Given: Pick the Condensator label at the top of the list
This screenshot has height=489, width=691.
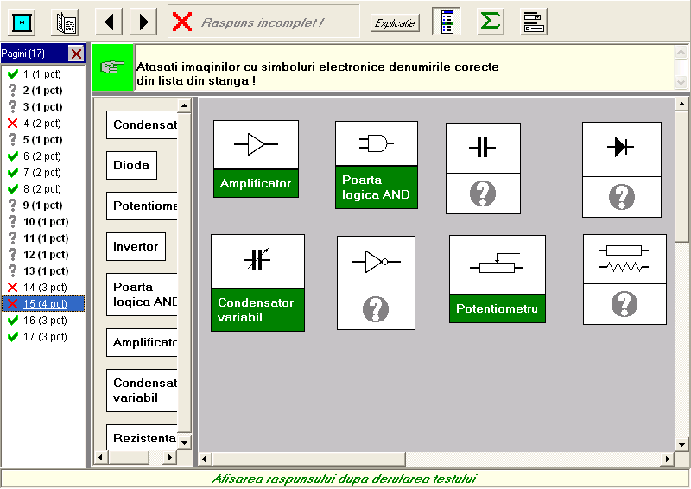Looking at the screenshot, I should tap(142, 124).
